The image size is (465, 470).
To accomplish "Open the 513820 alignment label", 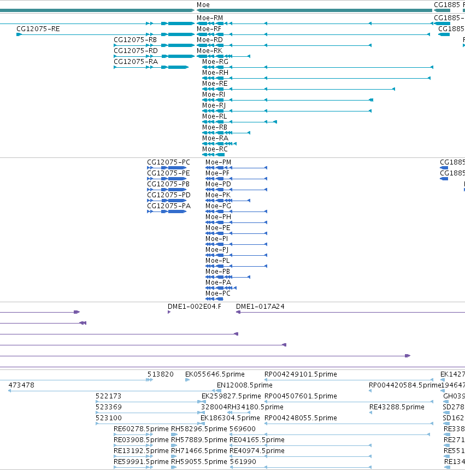I will [x=160, y=374].
